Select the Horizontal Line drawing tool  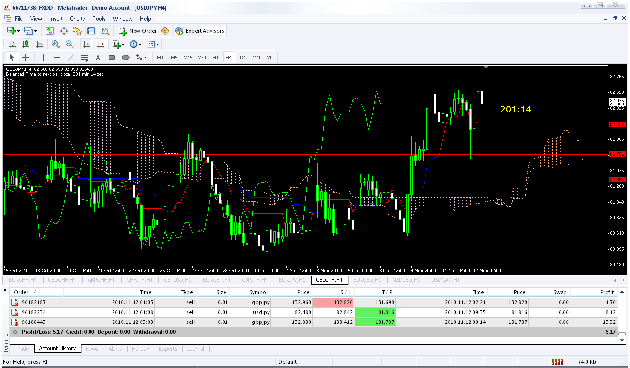click(x=57, y=57)
